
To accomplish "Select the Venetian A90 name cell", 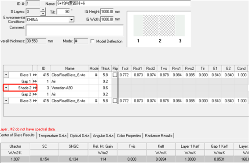I will (70, 88).
